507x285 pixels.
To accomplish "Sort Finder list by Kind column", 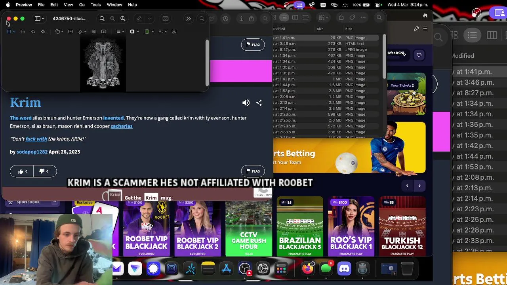I will (x=349, y=29).
